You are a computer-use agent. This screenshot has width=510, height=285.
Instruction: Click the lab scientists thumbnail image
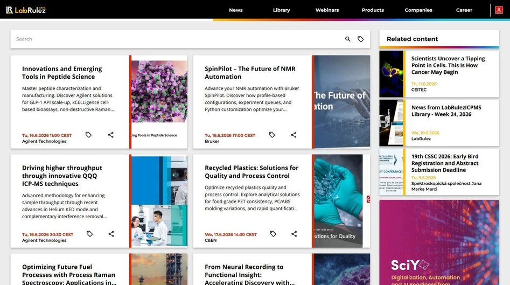(x=159, y=201)
